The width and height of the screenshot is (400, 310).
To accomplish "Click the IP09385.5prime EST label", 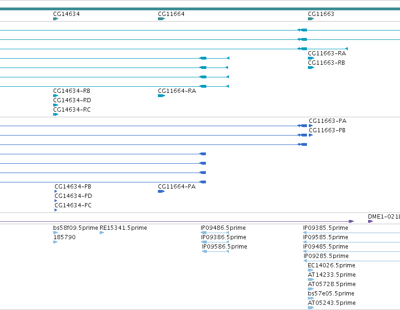I will [x=326, y=228].
